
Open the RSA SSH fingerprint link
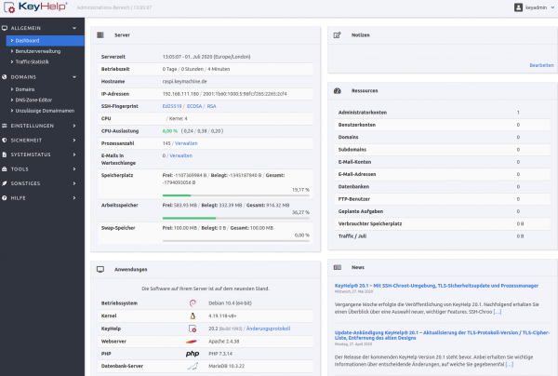tap(211, 106)
